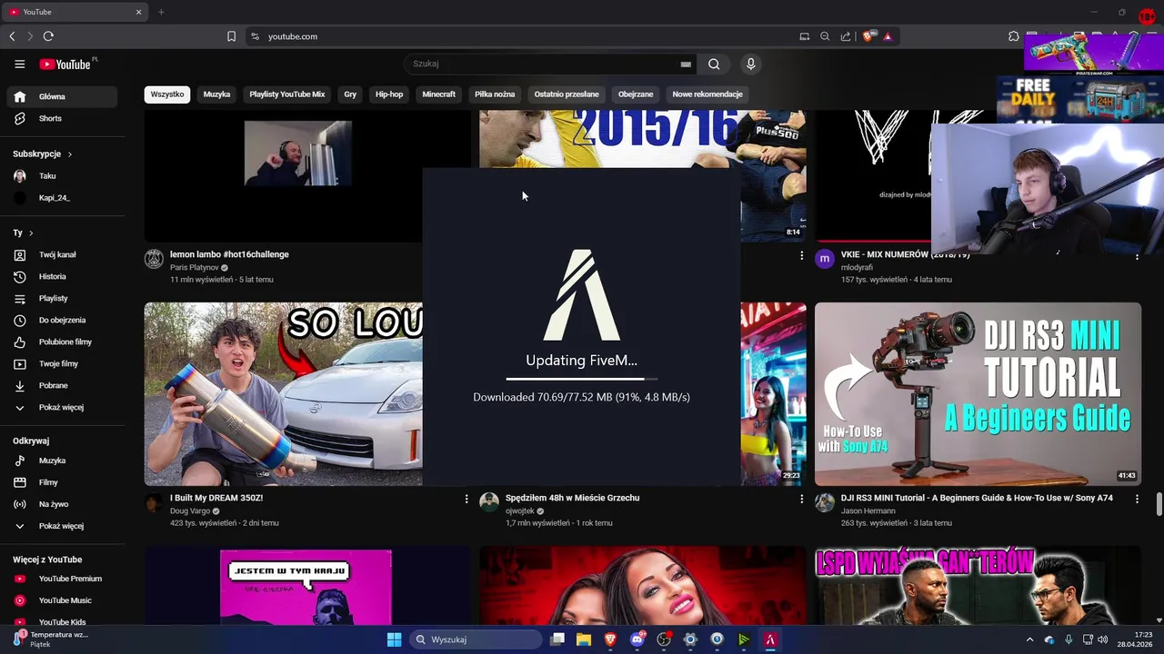Screen dimensions: 1164x654
Task: Select the Muzyka filter chip
Action: [x=216, y=94]
